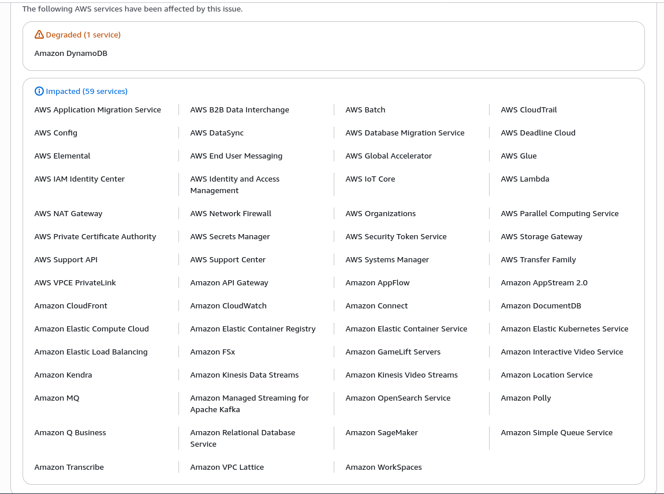Click Amazon Elastic Compute Cloud entry
This screenshot has width=664, height=494.
point(91,329)
